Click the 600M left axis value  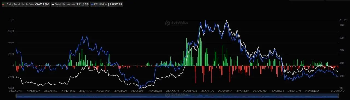(x=11, y=43)
